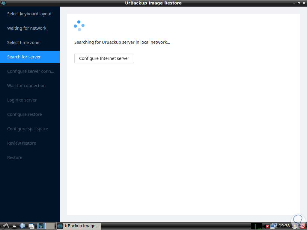Click the Configure Internet server button

[104, 58]
